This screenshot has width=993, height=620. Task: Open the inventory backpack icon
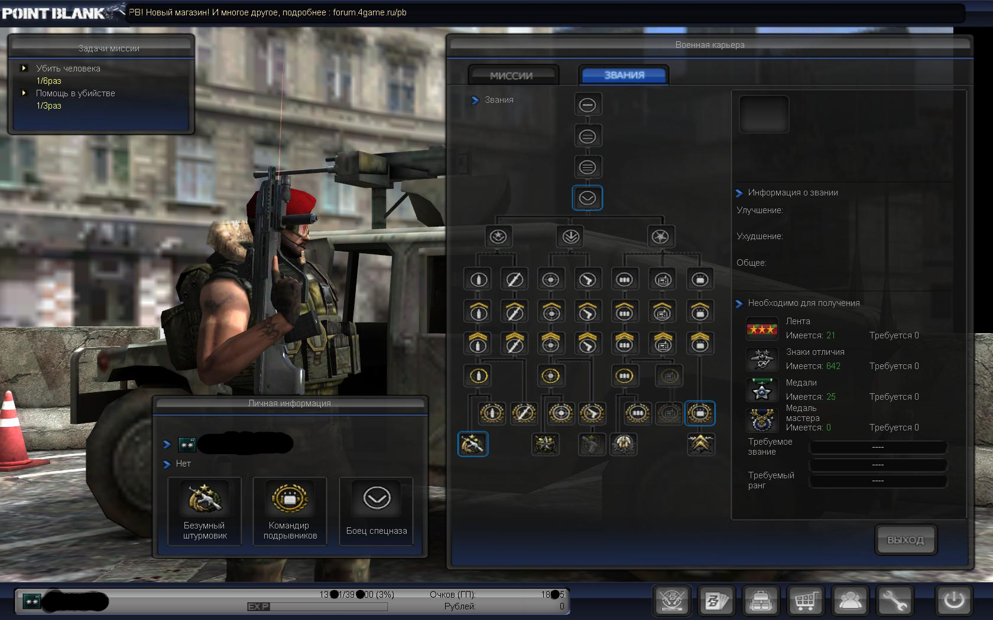click(x=761, y=601)
